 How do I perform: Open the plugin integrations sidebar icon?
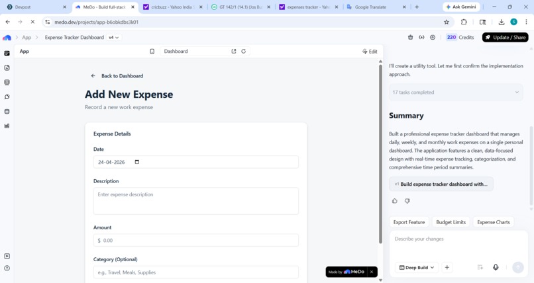coord(7,97)
